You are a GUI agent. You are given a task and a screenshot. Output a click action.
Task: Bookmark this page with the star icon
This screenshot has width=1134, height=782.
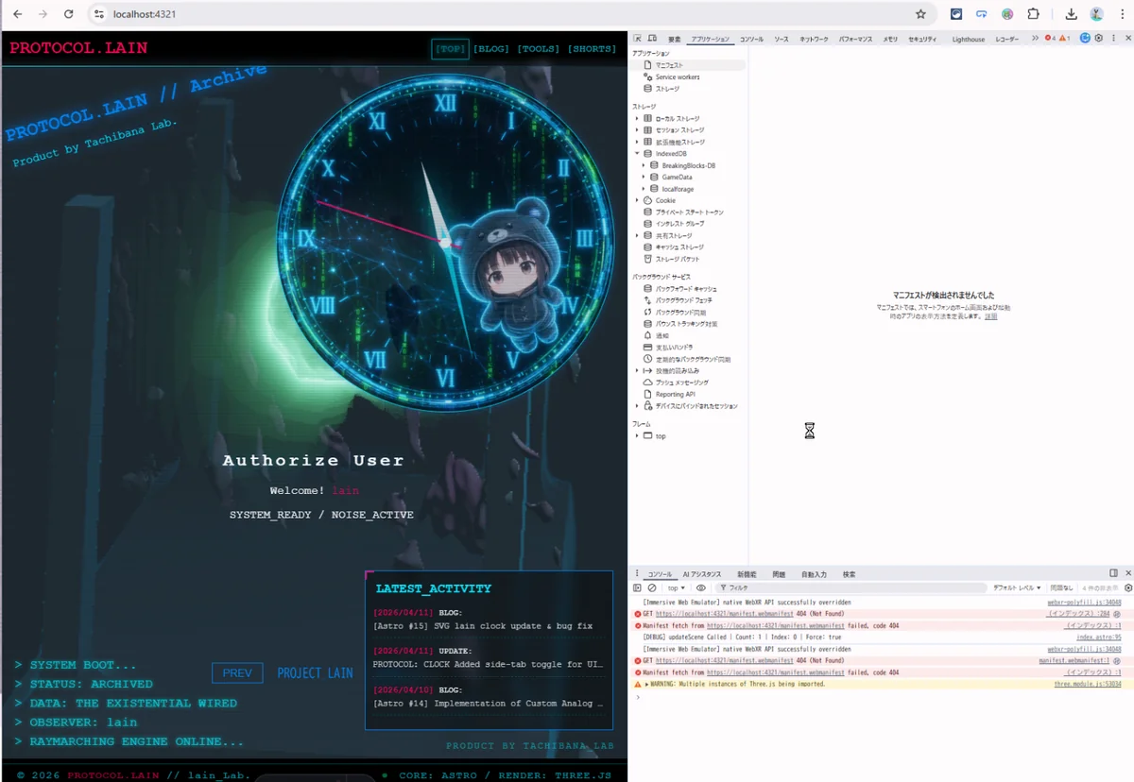tap(920, 14)
